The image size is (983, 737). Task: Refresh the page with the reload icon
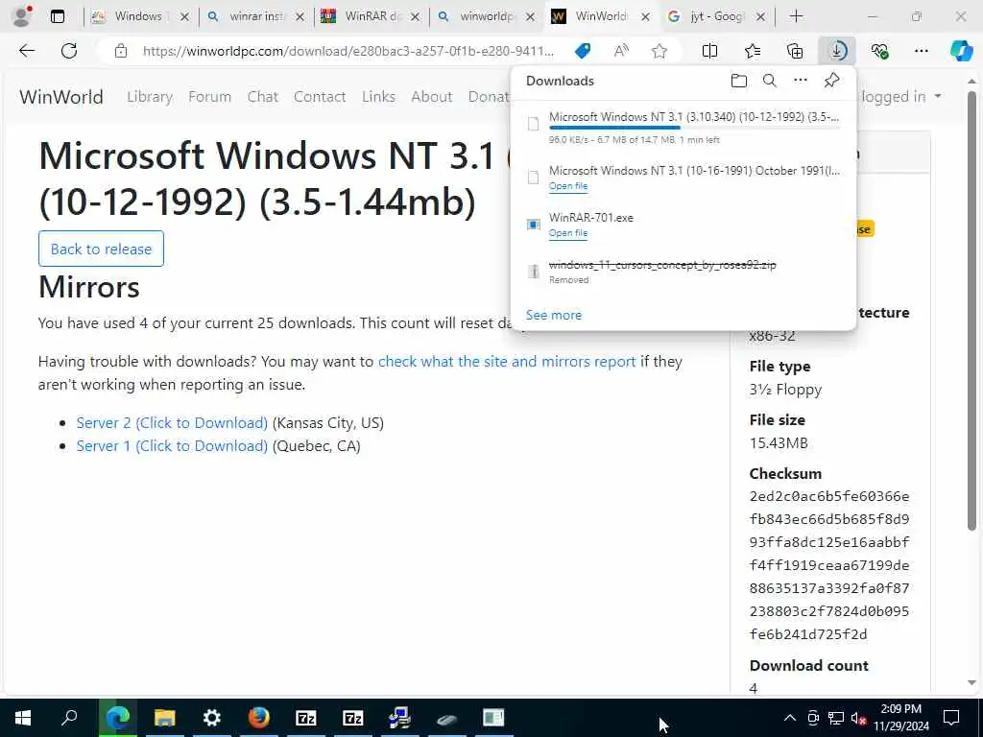pyautogui.click(x=69, y=51)
